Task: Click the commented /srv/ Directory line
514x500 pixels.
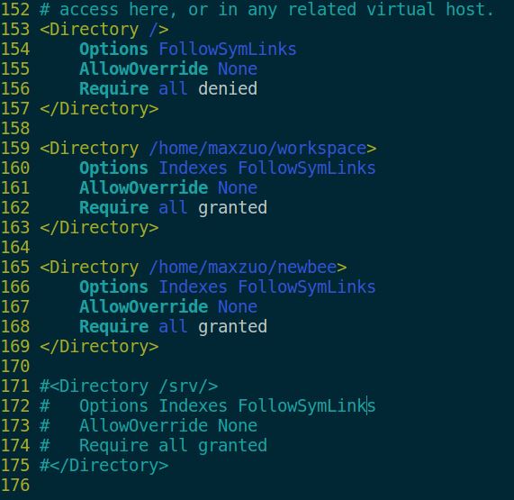Action: [x=129, y=386]
